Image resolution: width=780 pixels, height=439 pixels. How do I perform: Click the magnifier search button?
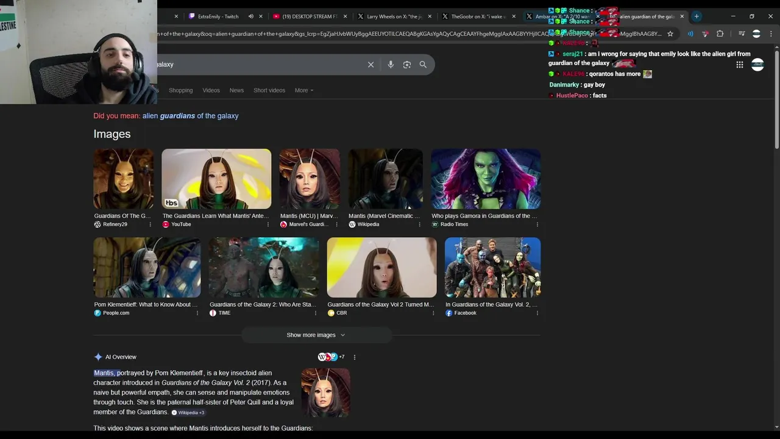pos(423,65)
